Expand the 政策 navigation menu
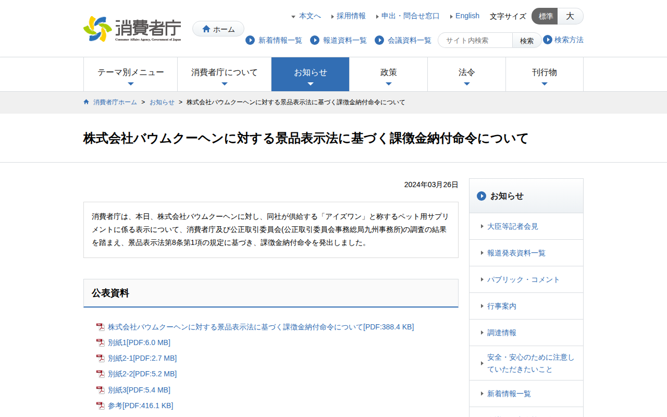The width and height of the screenshot is (667, 417). [388, 75]
